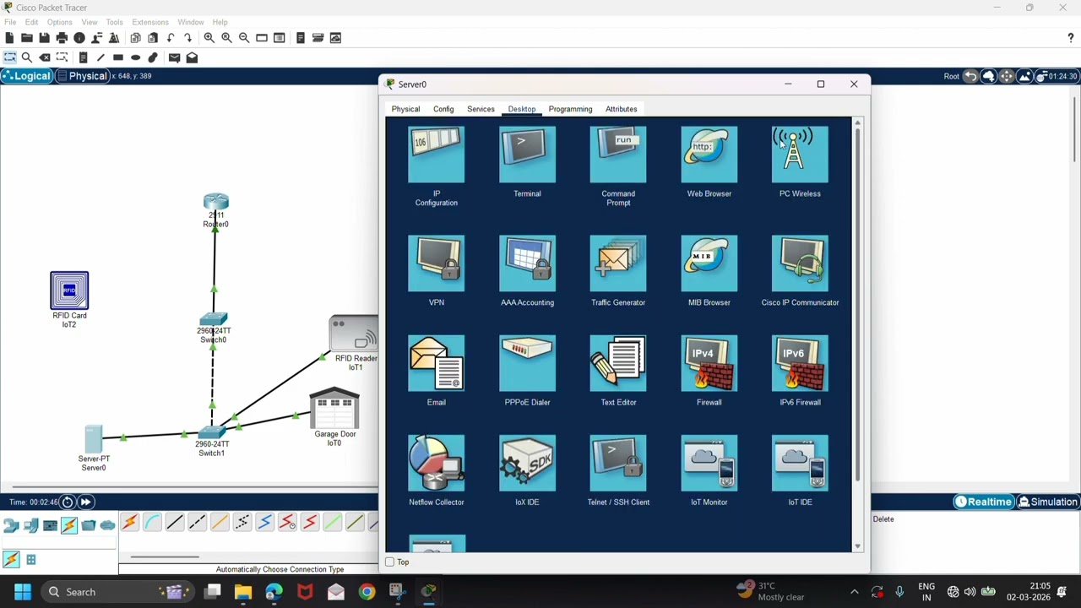1081x608 pixels.
Task: Click the New file toolbar icon
Action: [x=9, y=38]
